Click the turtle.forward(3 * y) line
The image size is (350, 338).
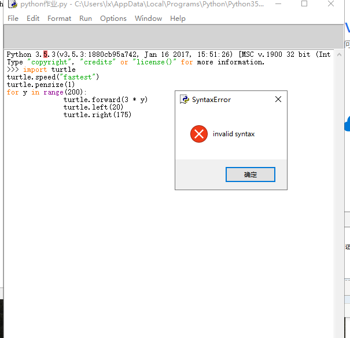pyautogui.click(x=106, y=100)
